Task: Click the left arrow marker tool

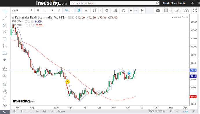Action: click(5, 60)
